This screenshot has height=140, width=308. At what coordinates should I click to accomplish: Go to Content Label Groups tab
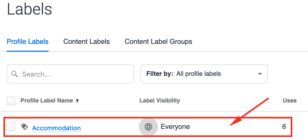pos(158,42)
